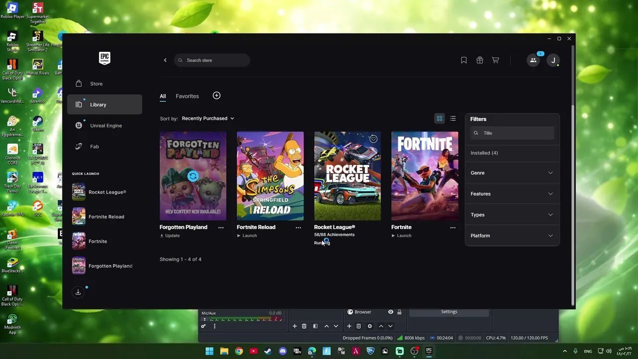Screen dimensions: 638x359
Task: Show hidden system tray icons
Action: 565,351
